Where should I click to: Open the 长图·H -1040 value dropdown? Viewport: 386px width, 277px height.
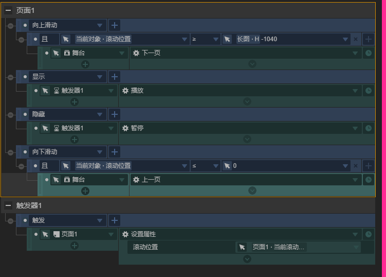tap(345, 39)
